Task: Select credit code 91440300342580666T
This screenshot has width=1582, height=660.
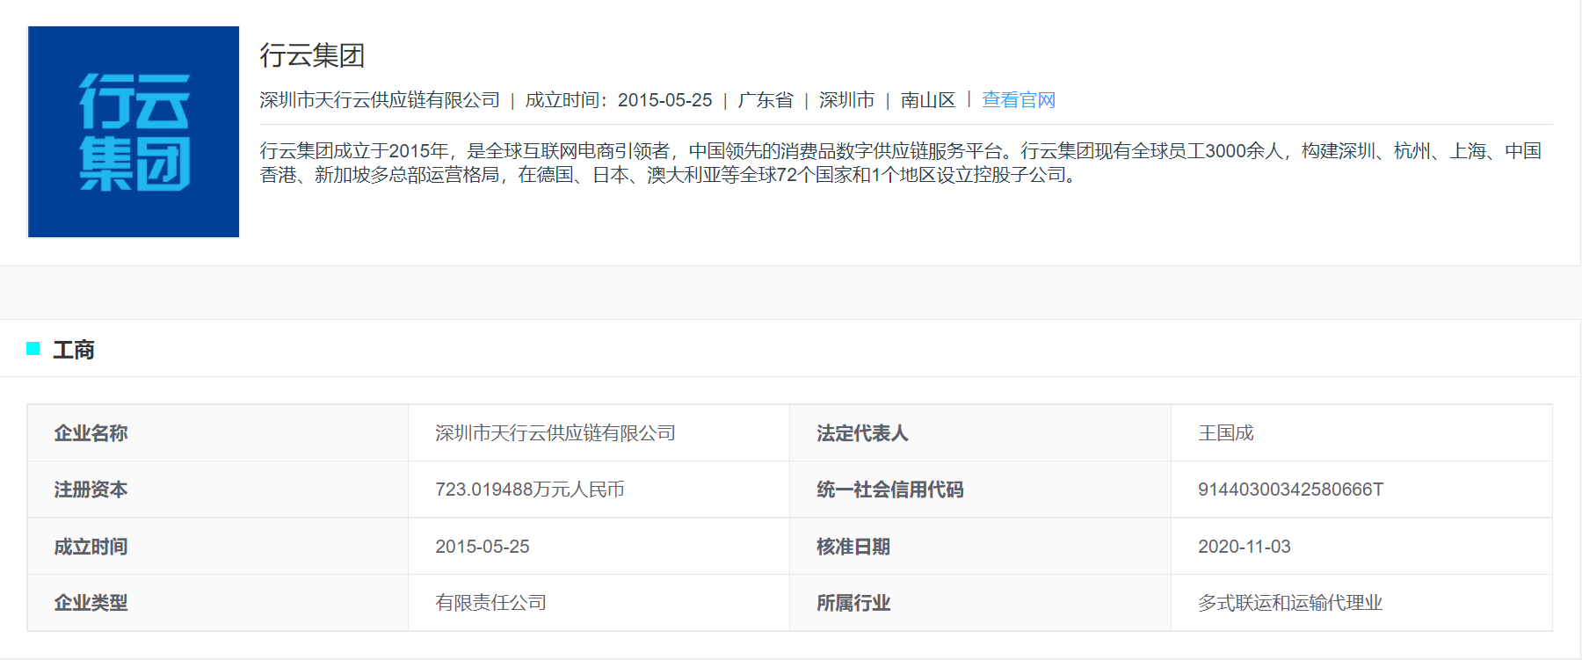Action: [1291, 490]
